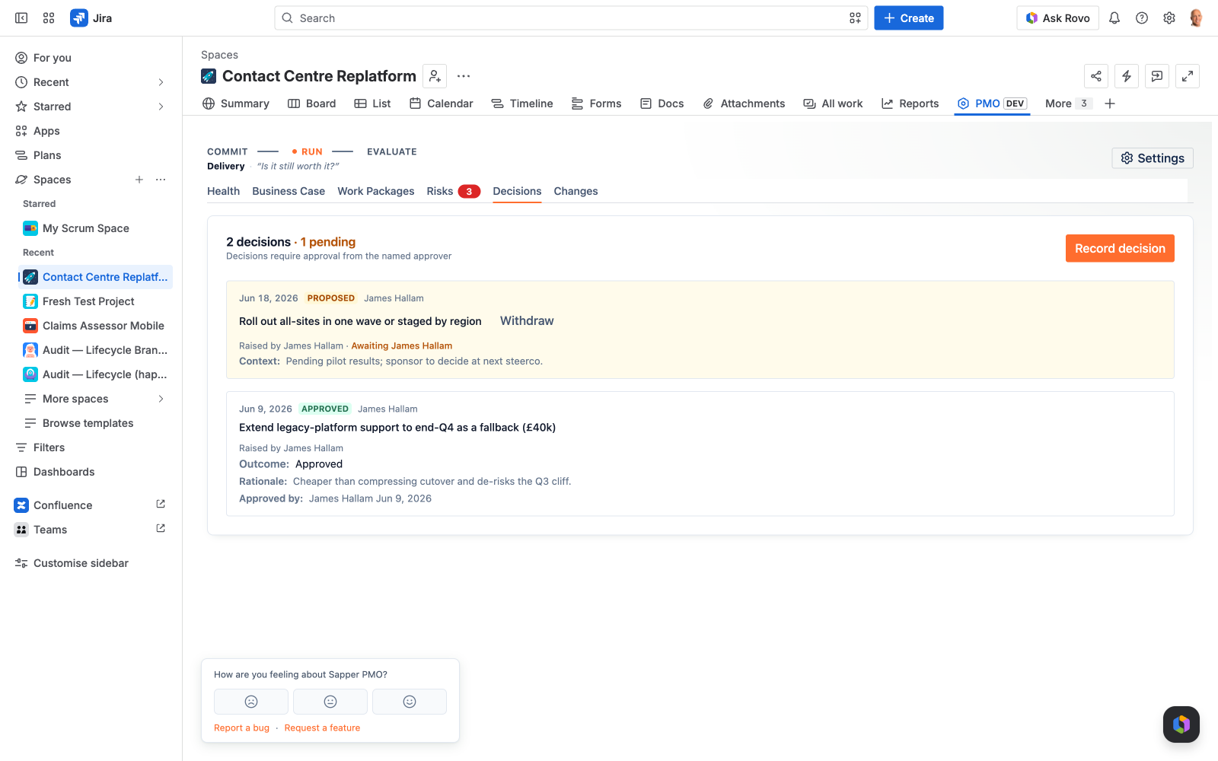The image size is (1218, 761).
Task: Open the Reports tab
Action: [910, 103]
